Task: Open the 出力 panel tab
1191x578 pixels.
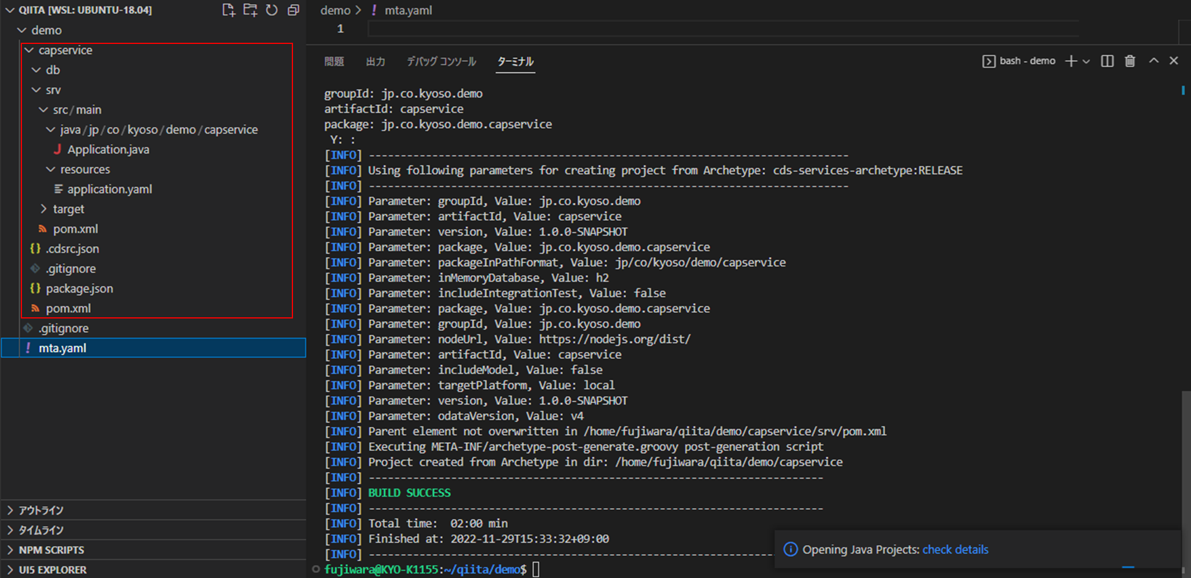Action: coord(376,61)
